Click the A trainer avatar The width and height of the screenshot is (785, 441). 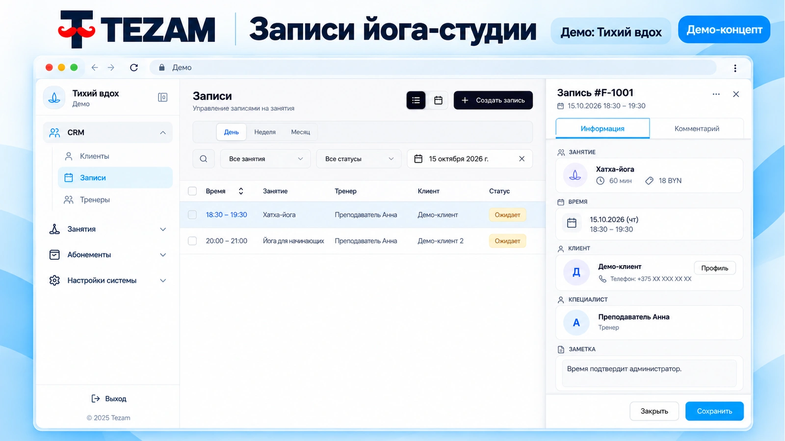click(576, 322)
